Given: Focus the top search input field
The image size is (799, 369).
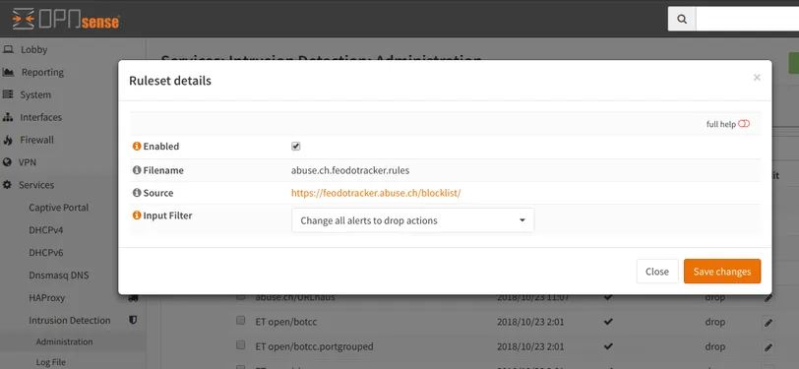Looking at the screenshot, I should (747, 20).
